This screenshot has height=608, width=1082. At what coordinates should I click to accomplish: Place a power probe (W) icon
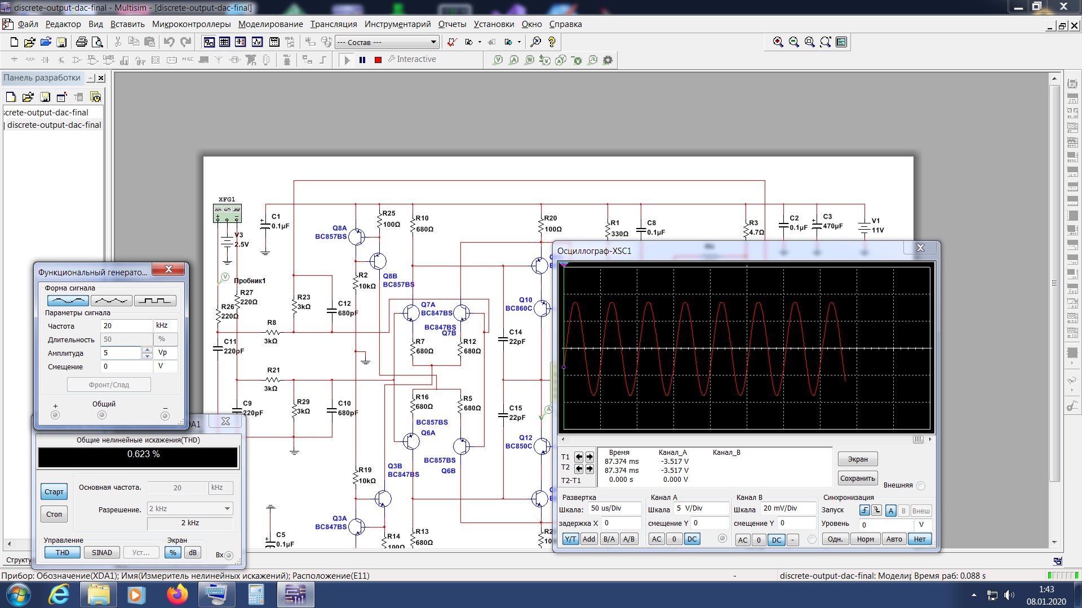point(529,60)
